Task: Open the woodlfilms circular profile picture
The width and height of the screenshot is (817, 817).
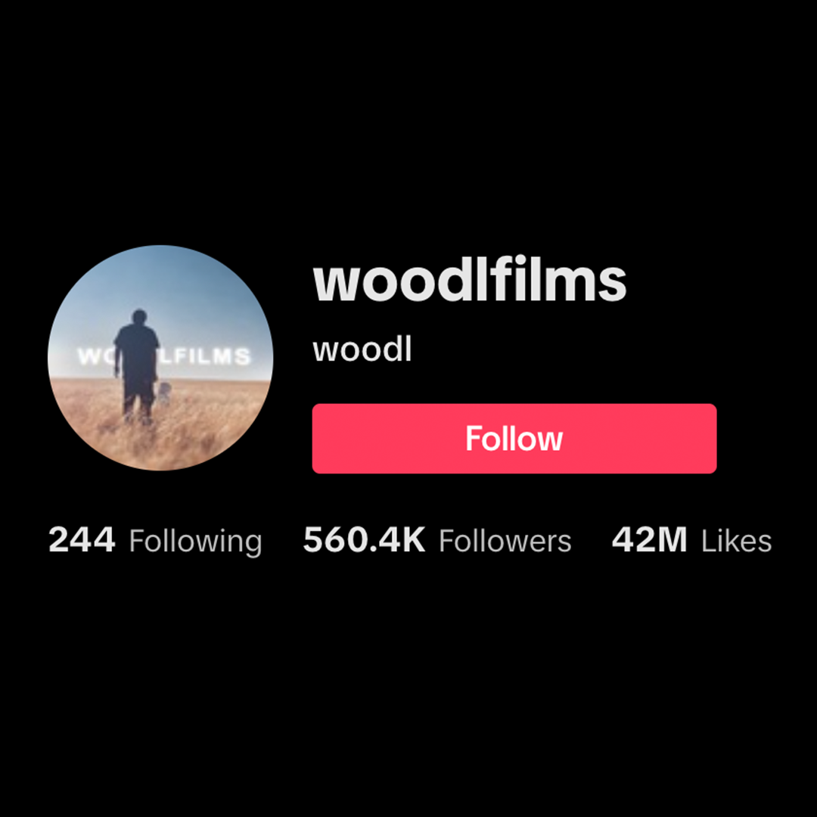Action: (x=160, y=358)
